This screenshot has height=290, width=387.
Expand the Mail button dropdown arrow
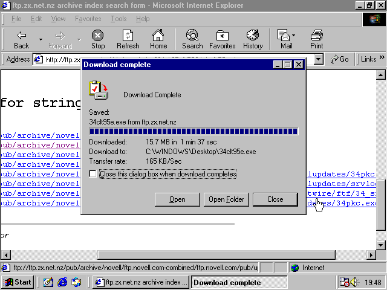[293, 36]
